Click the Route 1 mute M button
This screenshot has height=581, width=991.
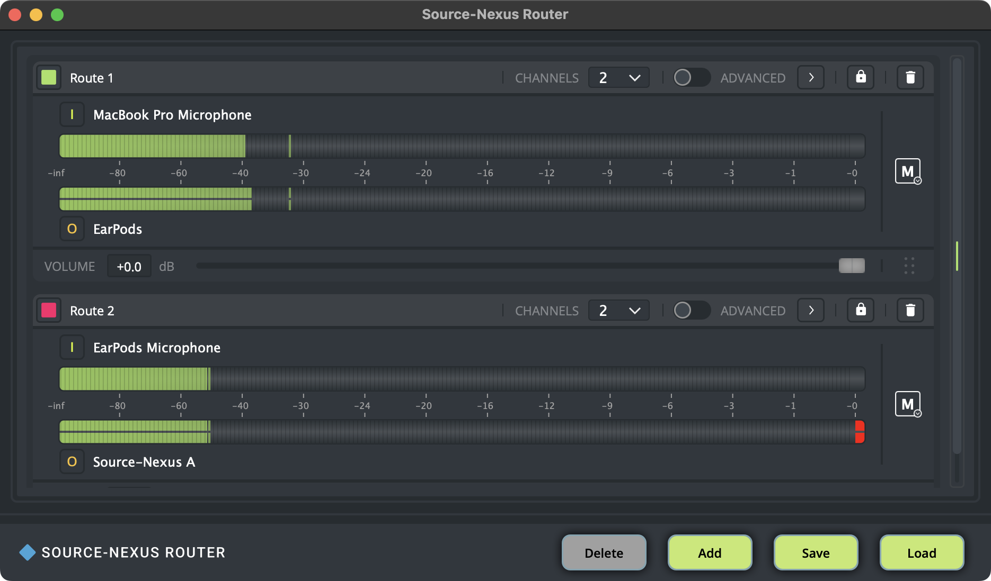[x=908, y=171]
